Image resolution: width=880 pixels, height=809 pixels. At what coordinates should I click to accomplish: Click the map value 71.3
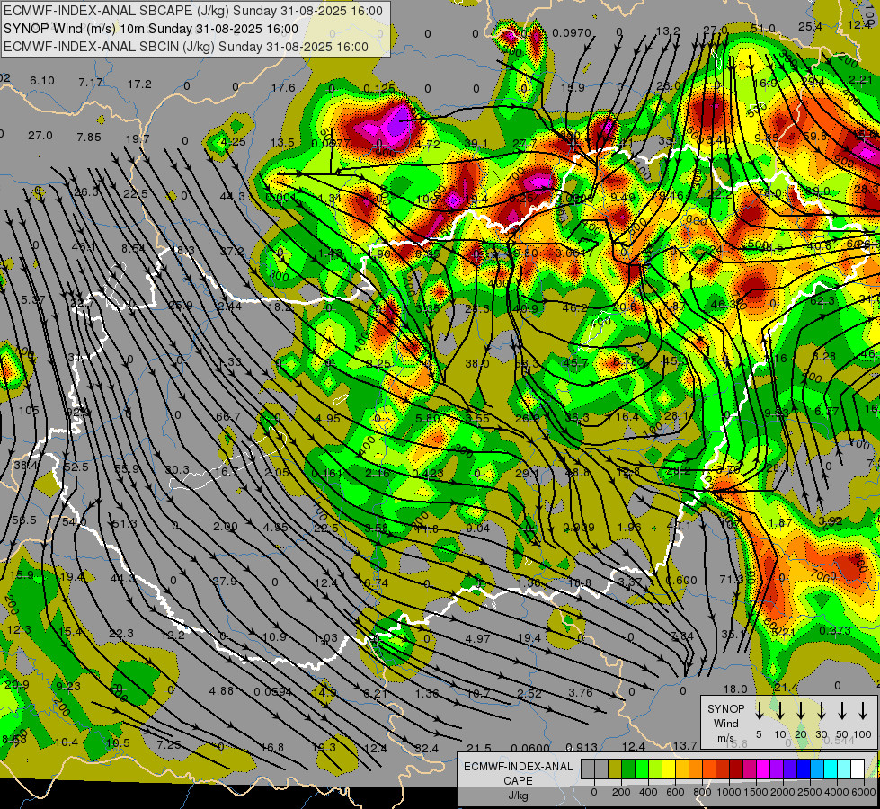[732, 579]
